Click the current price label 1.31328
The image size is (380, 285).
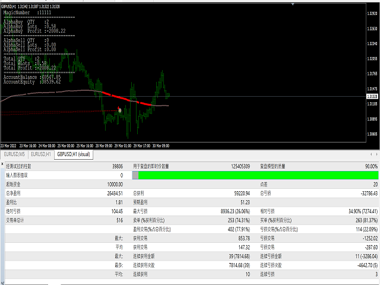372,96
